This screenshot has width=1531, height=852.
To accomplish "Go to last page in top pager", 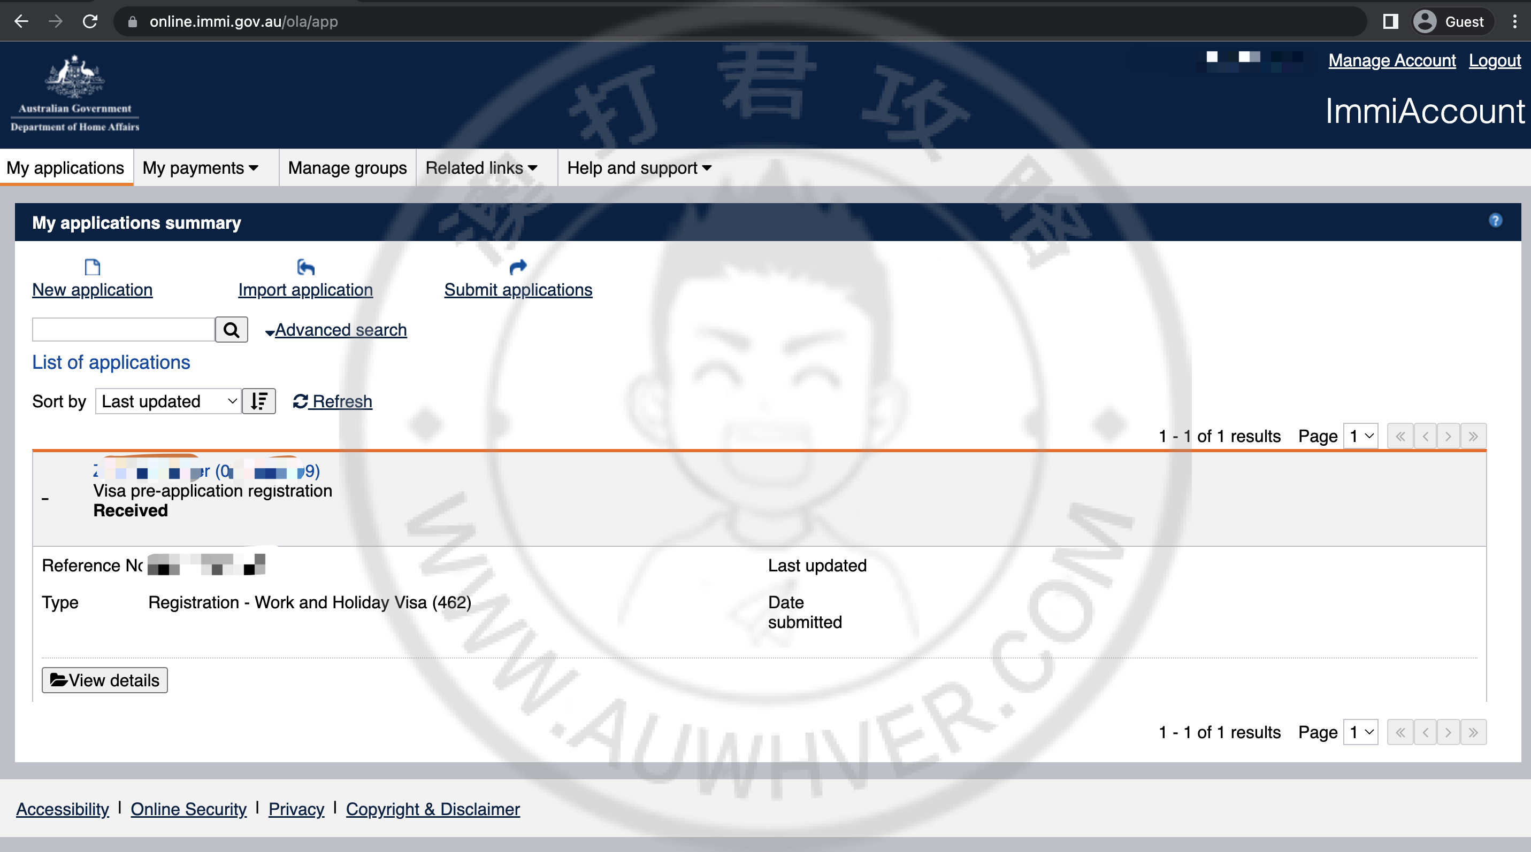I will pos(1473,436).
